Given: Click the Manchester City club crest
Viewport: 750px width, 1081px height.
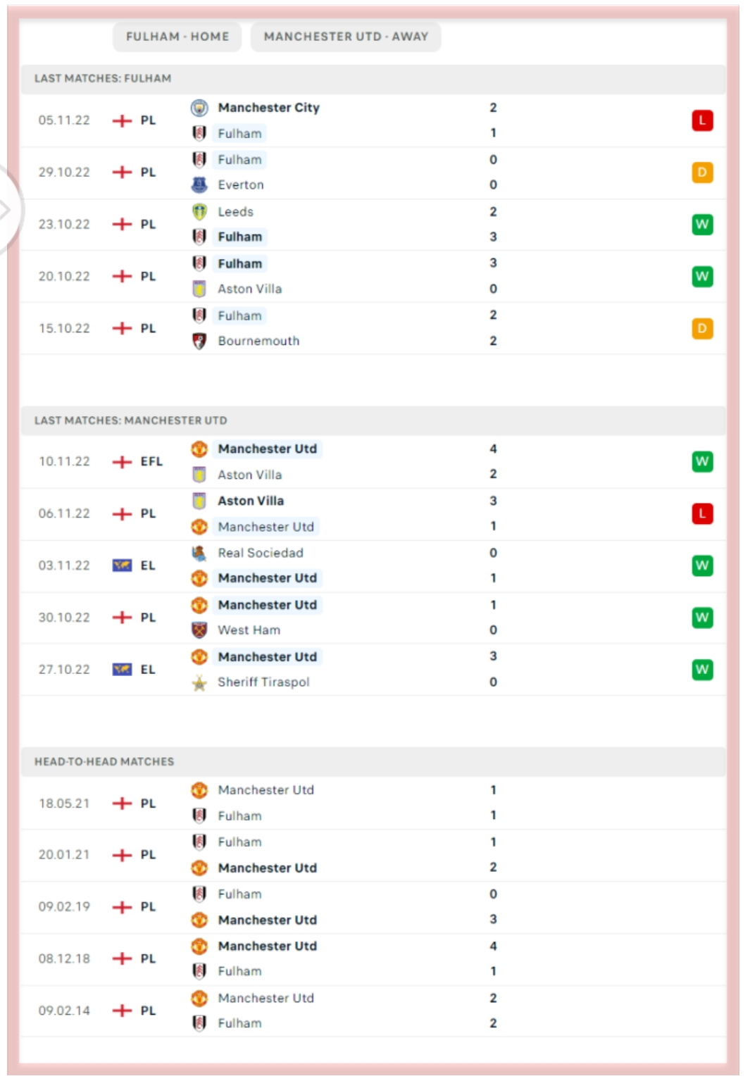Looking at the screenshot, I should click(x=199, y=108).
